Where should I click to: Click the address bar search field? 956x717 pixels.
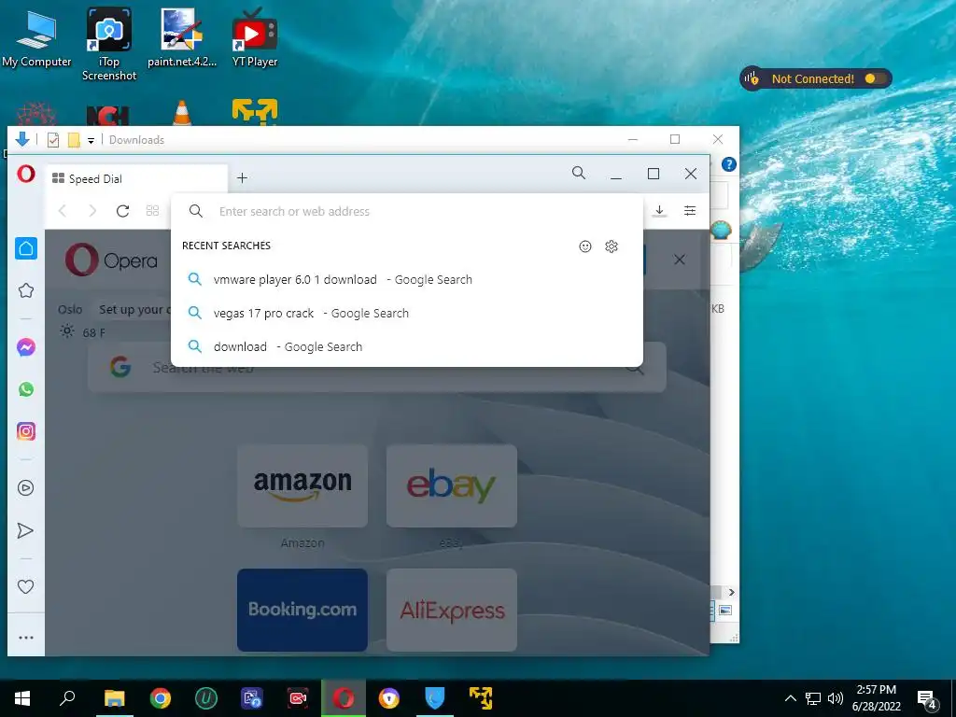(407, 212)
